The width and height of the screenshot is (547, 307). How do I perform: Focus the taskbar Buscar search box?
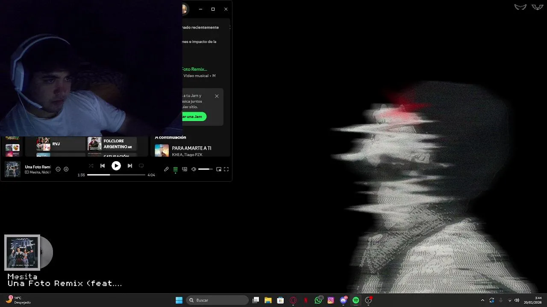(218, 300)
